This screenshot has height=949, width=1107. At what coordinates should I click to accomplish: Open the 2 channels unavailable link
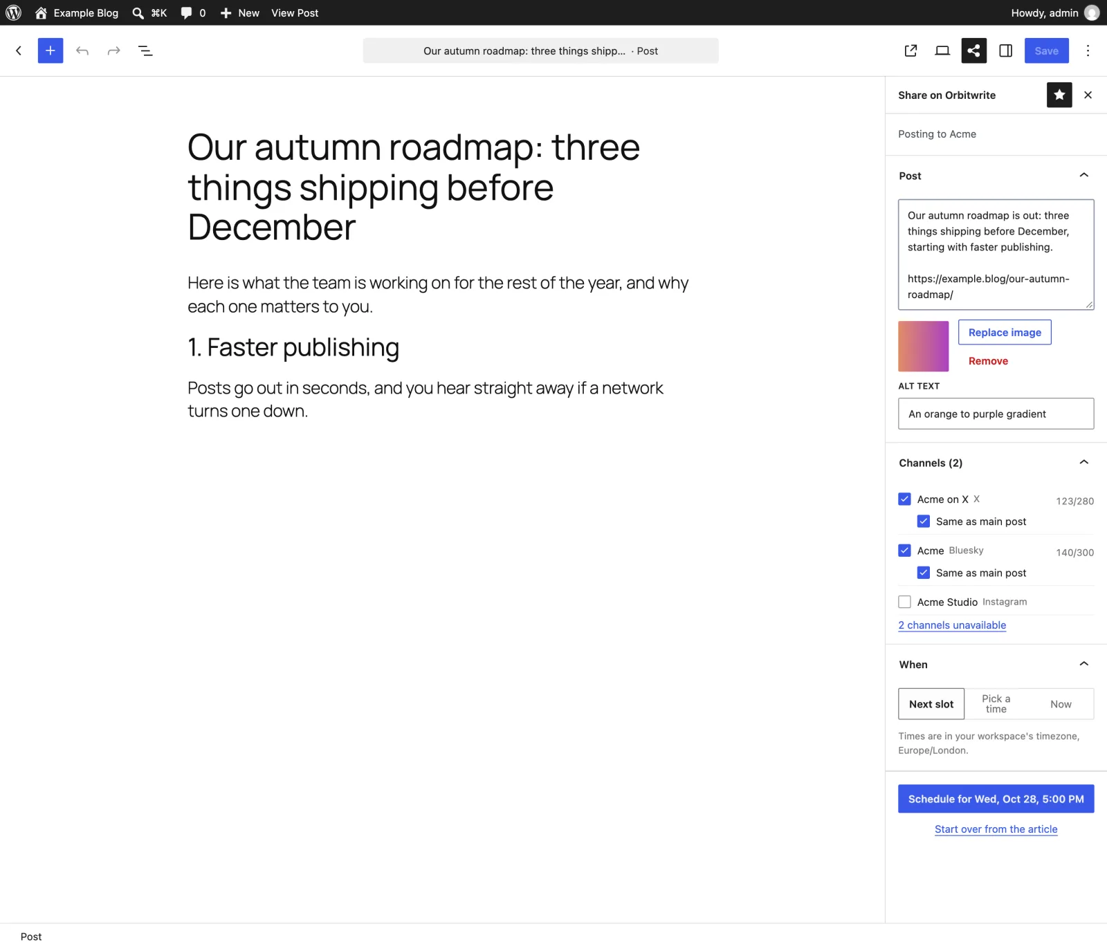point(952,625)
